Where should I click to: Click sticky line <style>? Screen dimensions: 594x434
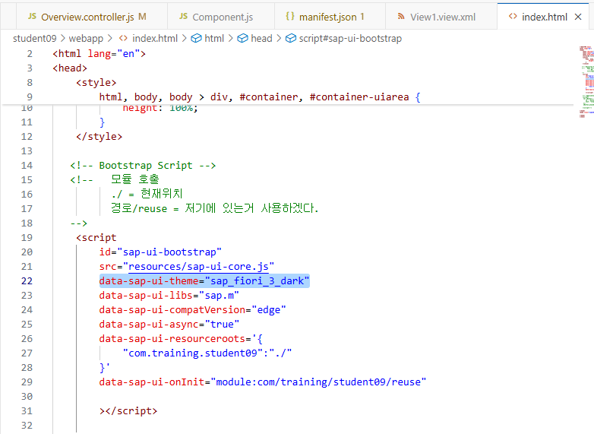coord(96,83)
